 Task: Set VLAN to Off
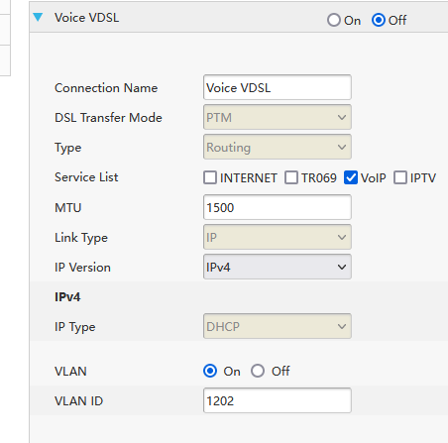[x=258, y=371]
